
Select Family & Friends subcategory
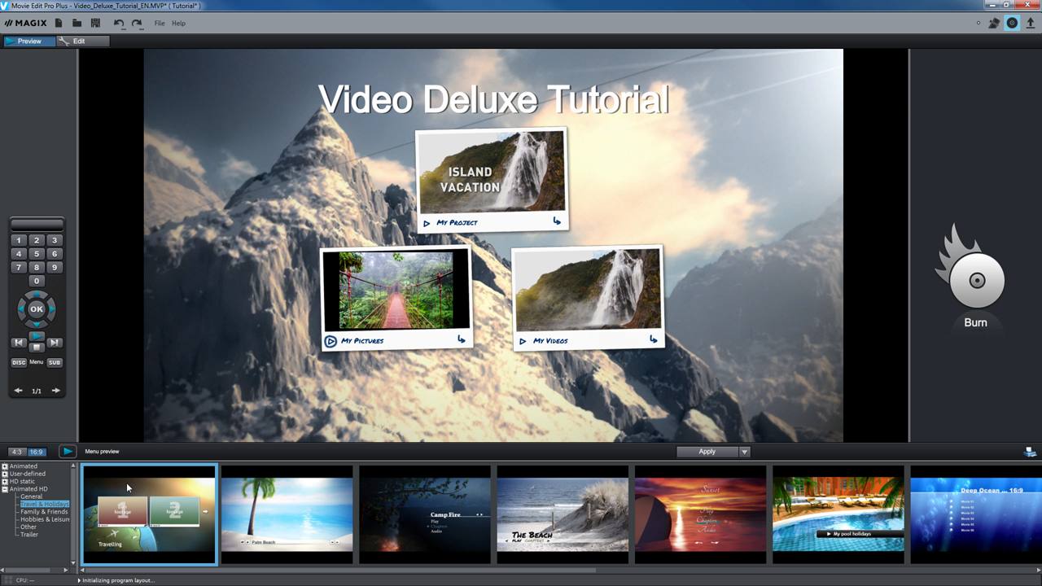tap(44, 512)
